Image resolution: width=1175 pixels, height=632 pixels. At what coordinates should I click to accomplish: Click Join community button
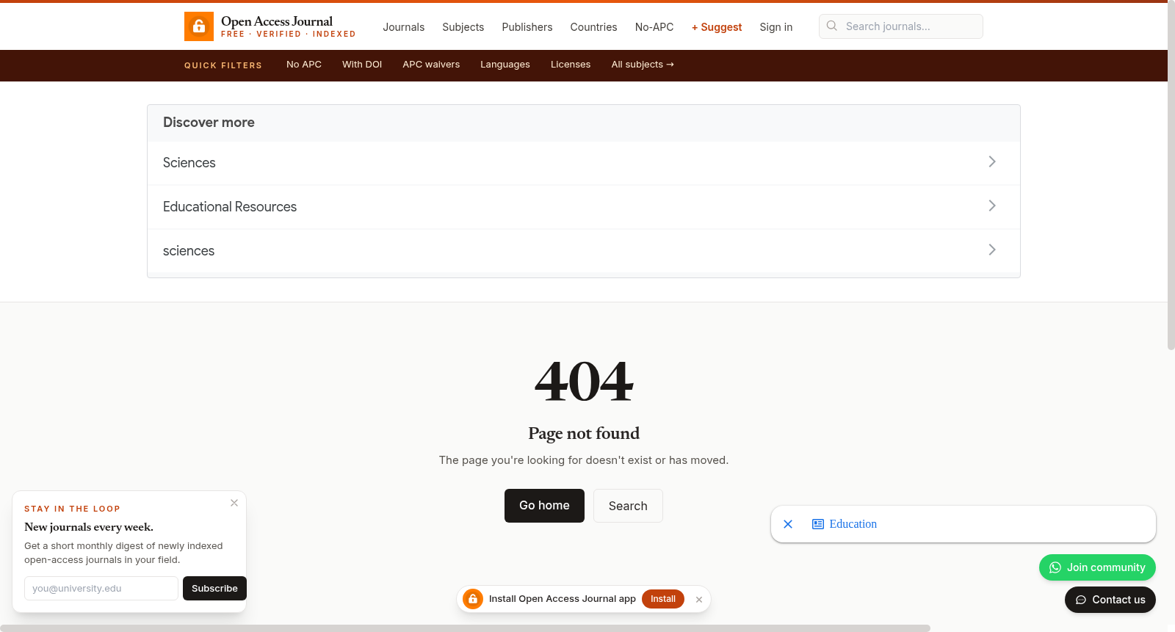point(1097,567)
